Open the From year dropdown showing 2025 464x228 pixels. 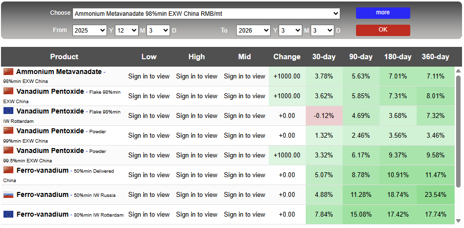click(x=90, y=30)
